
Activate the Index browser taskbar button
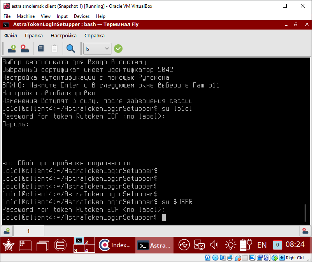pos(115,245)
